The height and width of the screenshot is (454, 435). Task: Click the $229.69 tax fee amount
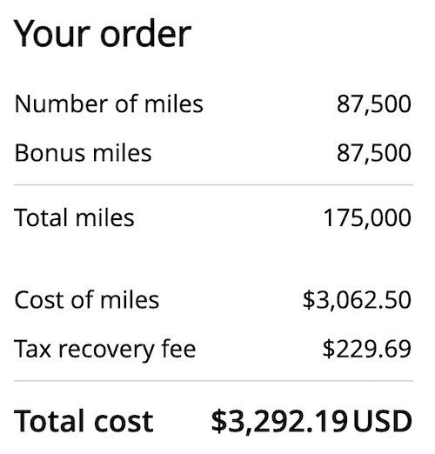(x=367, y=349)
